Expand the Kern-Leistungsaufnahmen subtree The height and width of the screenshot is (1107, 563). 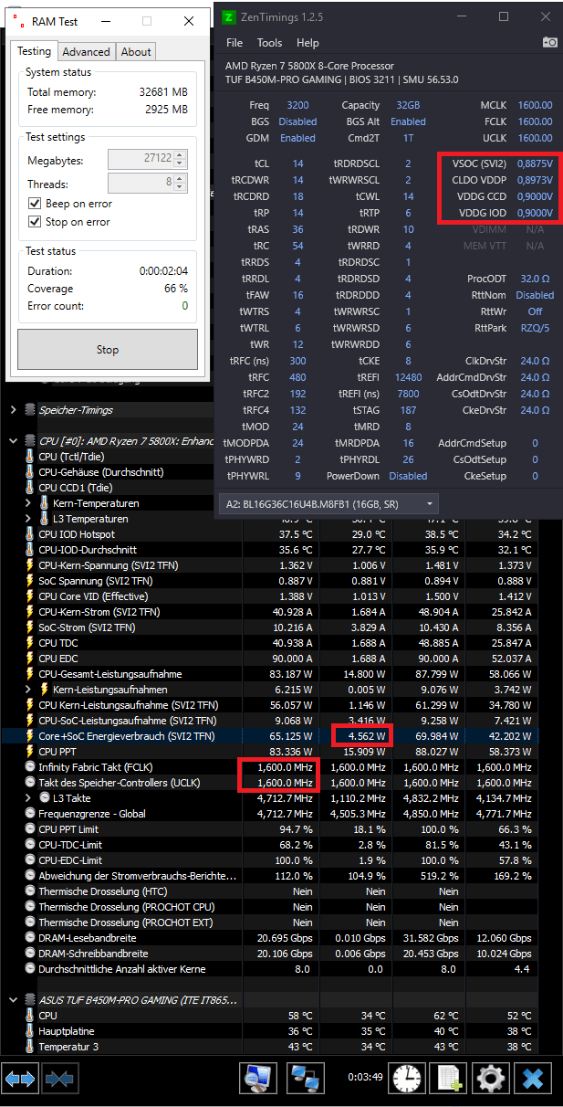(x=30, y=690)
